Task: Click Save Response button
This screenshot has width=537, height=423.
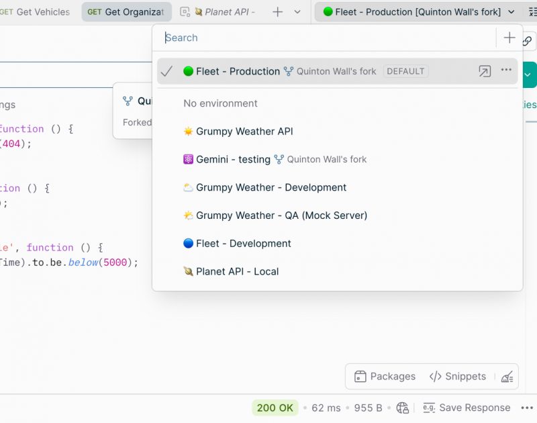Action: click(x=467, y=408)
